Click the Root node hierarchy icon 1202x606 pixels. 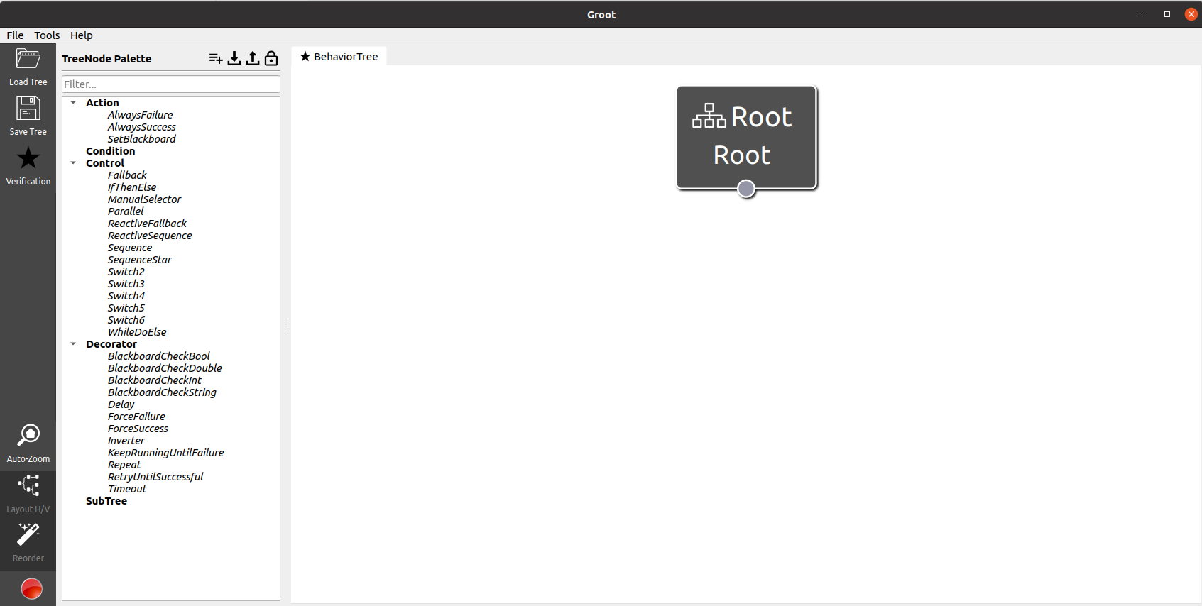coord(709,116)
